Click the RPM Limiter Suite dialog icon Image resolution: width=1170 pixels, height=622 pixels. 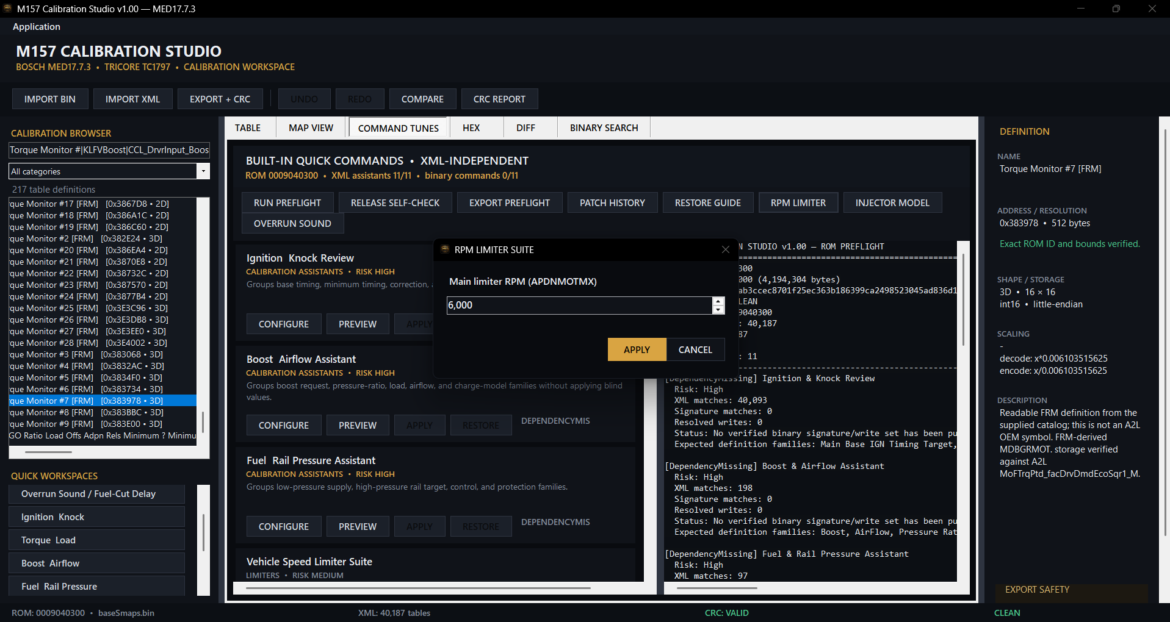(x=445, y=249)
